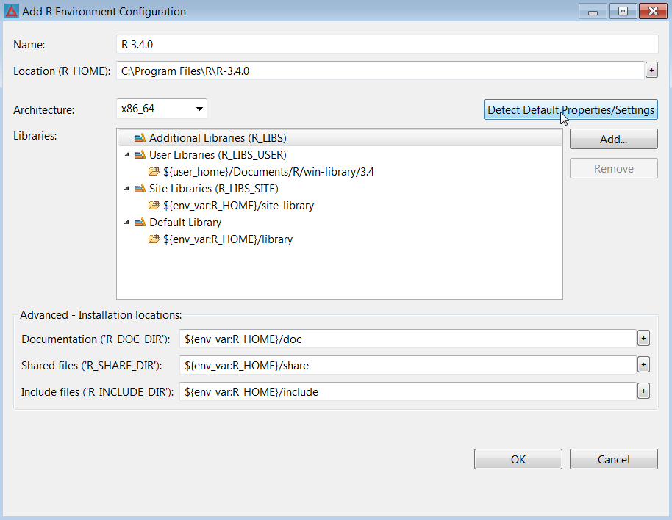Viewport: 672px width, 520px height.
Task: Collapse the User Libraries (R_LIBS_USER) node
Action: (126, 155)
